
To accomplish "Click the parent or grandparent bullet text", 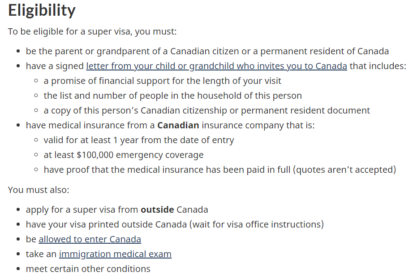I will (x=207, y=51).
